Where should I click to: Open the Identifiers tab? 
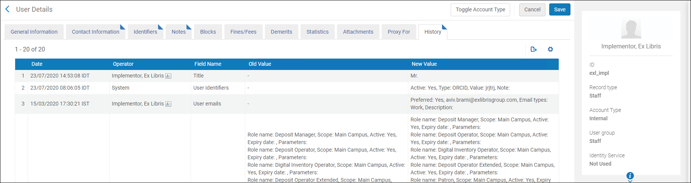coord(145,32)
